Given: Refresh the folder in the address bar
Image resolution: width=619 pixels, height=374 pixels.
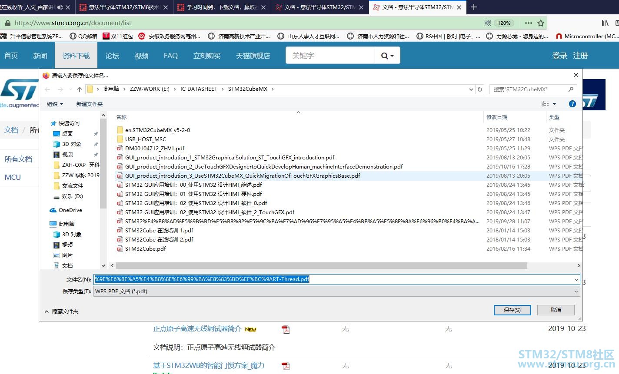Looking at the screenshot, I should click(x=480, y=89).
